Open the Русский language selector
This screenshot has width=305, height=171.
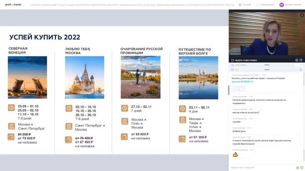[x=245, y=5]
